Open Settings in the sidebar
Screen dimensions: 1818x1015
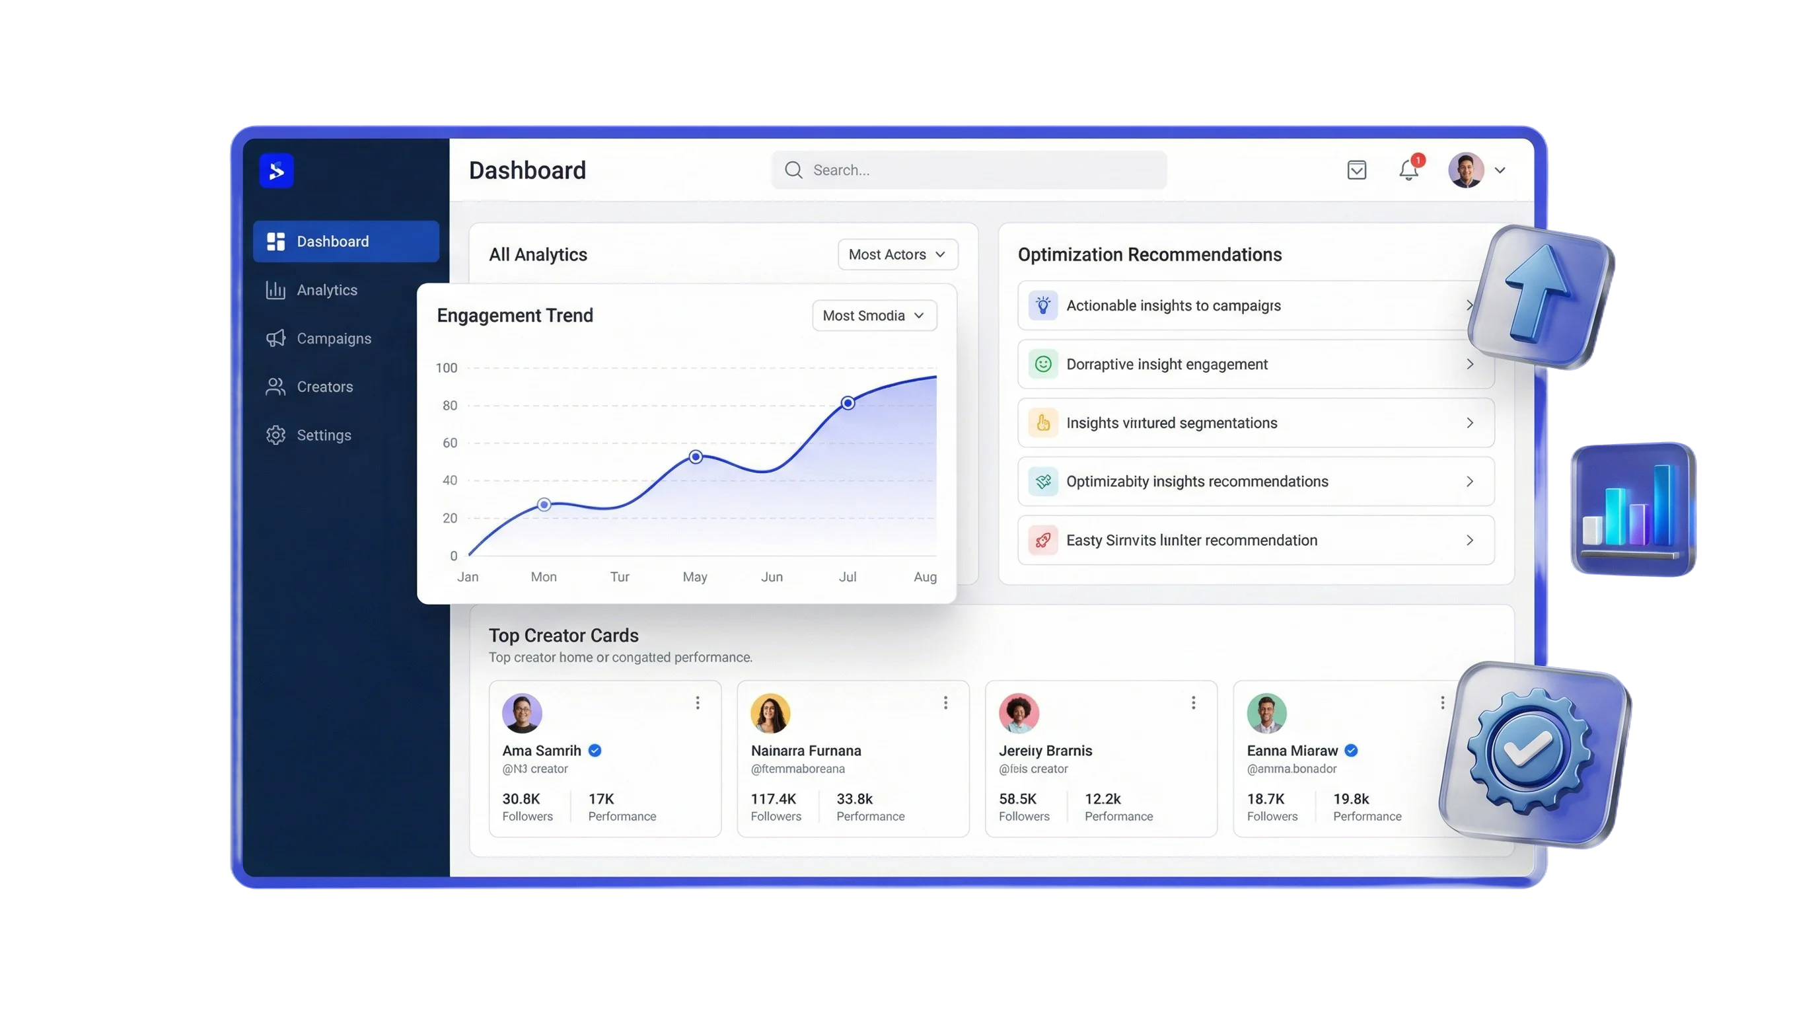coord(323,435)
